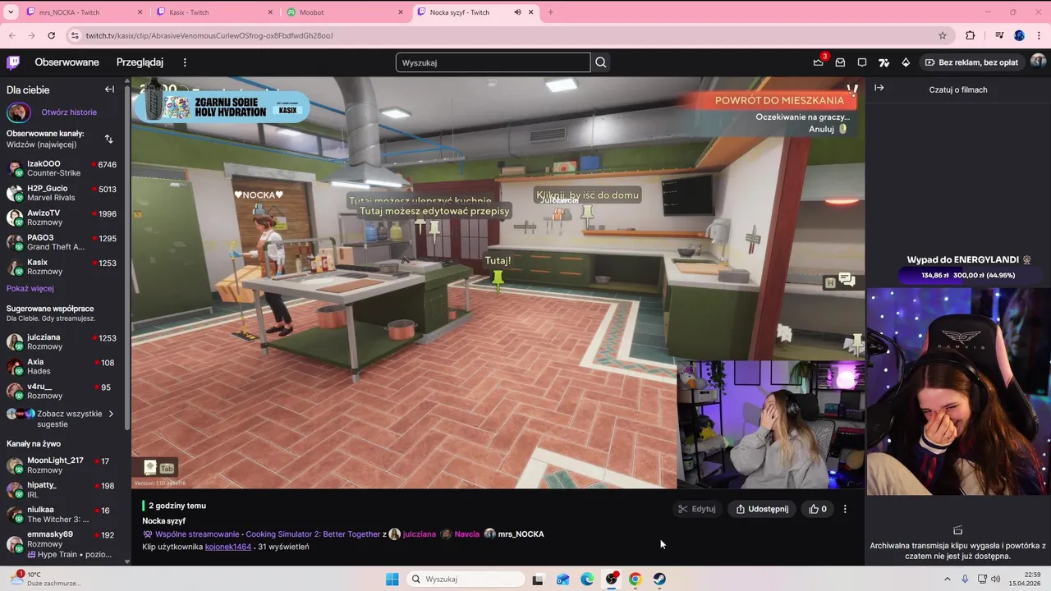
Task: Open PAGO3 channel in sidebar
Action: coord(65,242)
